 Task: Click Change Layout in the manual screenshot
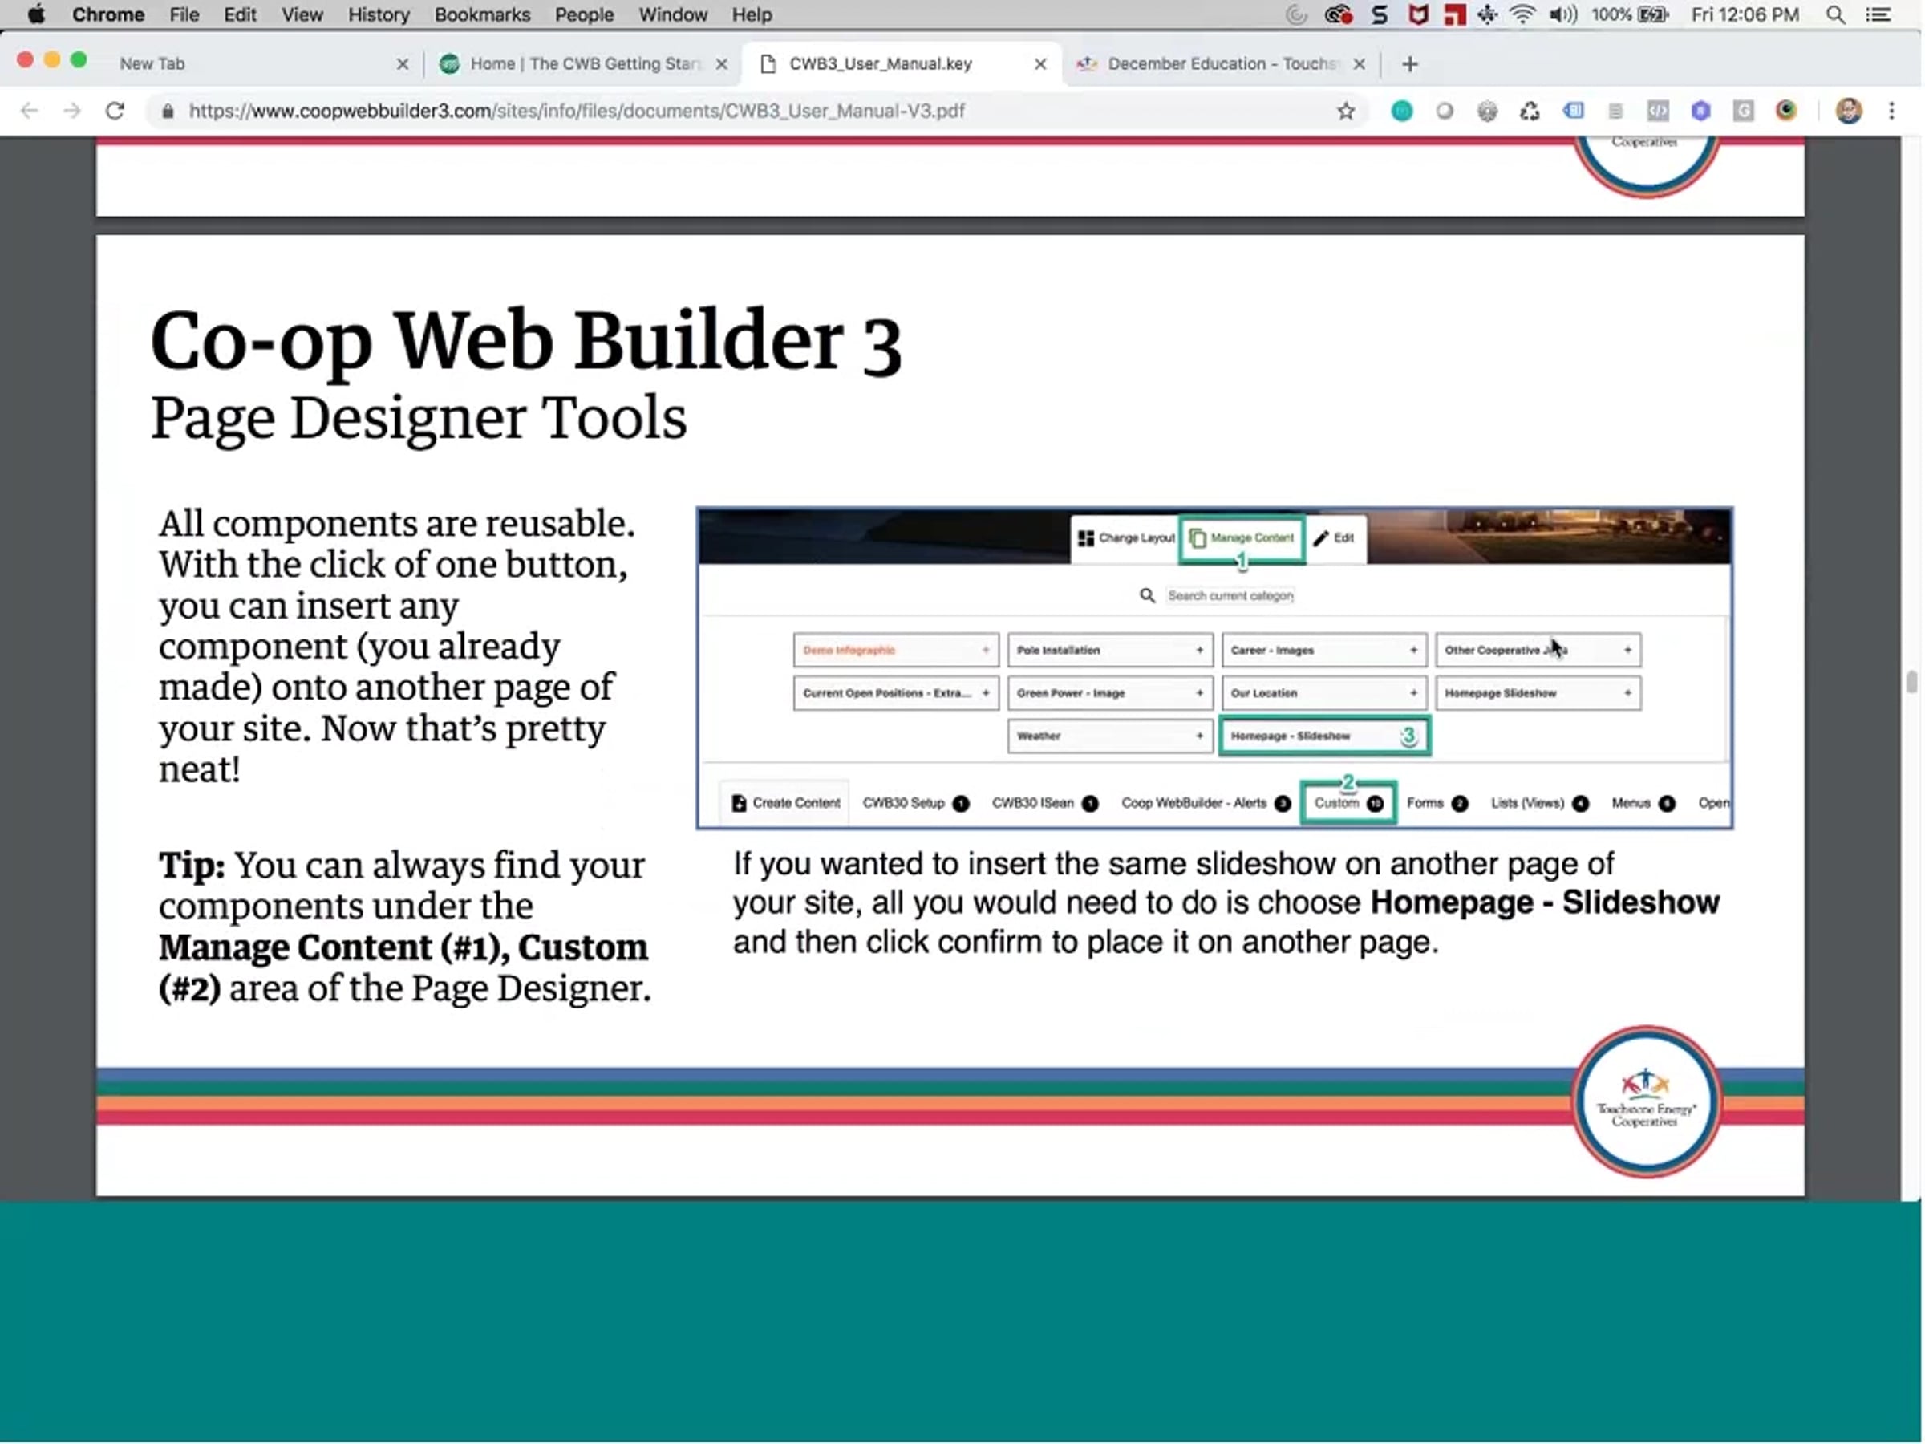(x=1126, y=538)
